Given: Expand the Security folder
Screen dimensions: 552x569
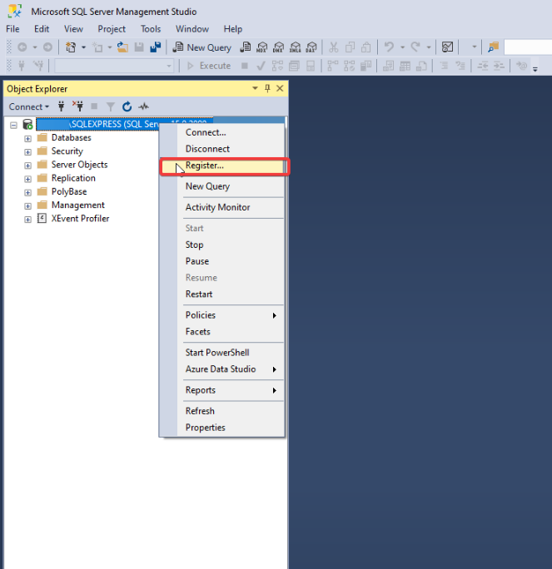Looking at the screenshot, I should click(x=27, y=152).
